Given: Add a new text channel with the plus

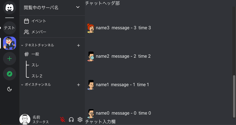Looking at the screenshot, I should [78, 45].
